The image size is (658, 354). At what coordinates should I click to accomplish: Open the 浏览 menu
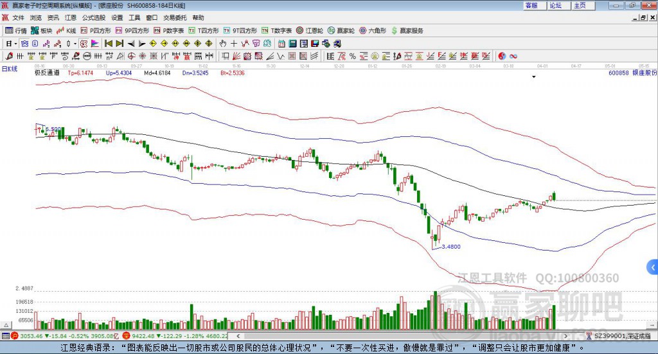click(36, 17)
